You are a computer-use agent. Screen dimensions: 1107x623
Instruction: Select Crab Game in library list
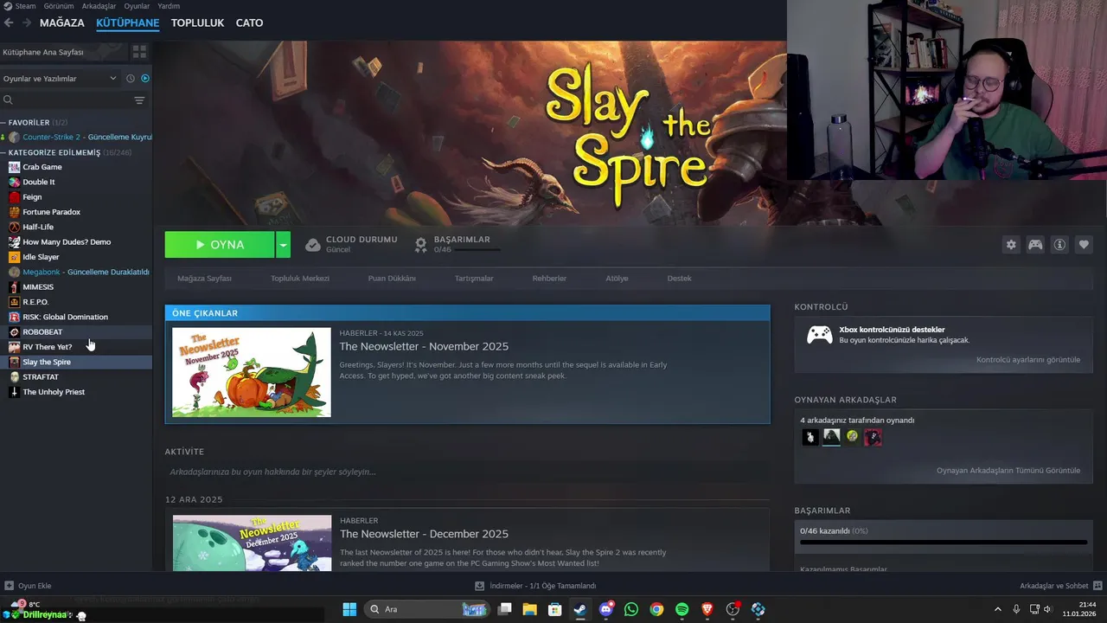(x=76, y=167)
